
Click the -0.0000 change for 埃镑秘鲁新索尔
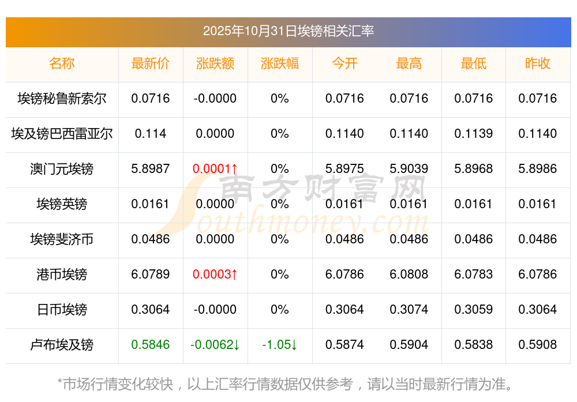(x=215, y=98)
